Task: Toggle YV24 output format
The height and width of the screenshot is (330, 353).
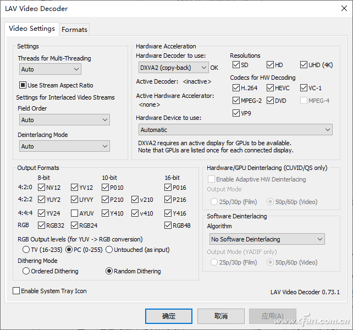Action: coord(41,213)
